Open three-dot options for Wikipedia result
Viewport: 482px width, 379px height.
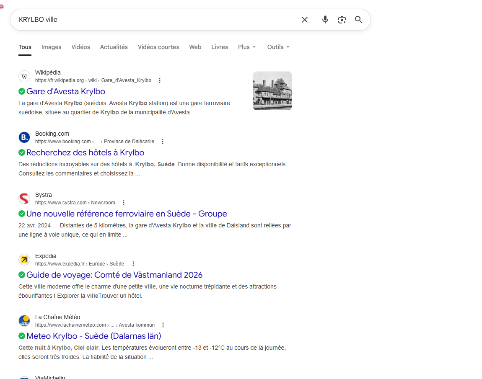click(159, 80)
